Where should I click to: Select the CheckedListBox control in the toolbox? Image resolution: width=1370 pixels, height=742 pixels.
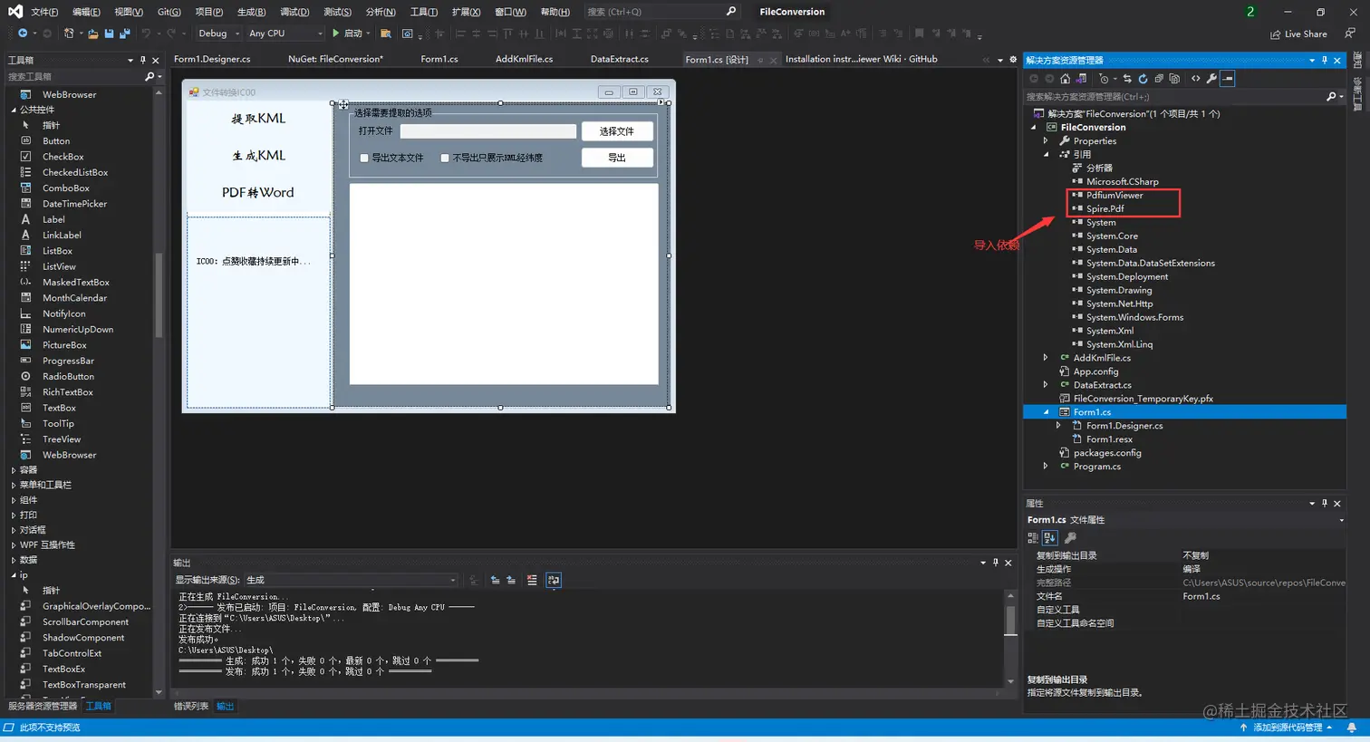[x=75, y=172]
